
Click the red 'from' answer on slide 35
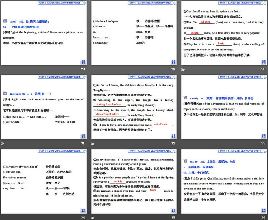[x=153, y=190]
